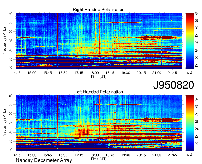Click the 14:15 time tick under Right Handed plot

16,73
